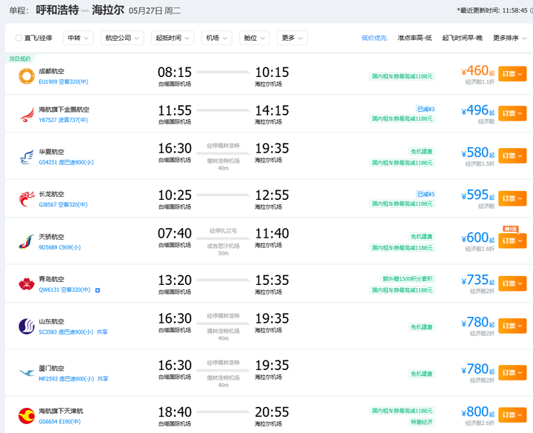Book the 厦门航空 ¥780 flight

coord(512,373)
